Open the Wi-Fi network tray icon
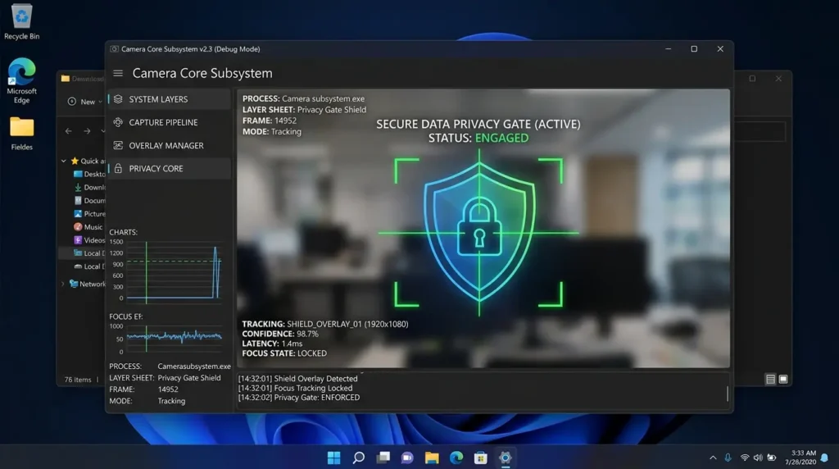Viewport: 839px width, 469px height. [x=744, y=458]
